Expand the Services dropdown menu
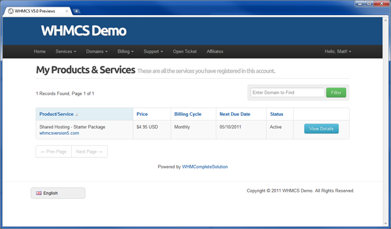391x229 pixels. [66, 51]
